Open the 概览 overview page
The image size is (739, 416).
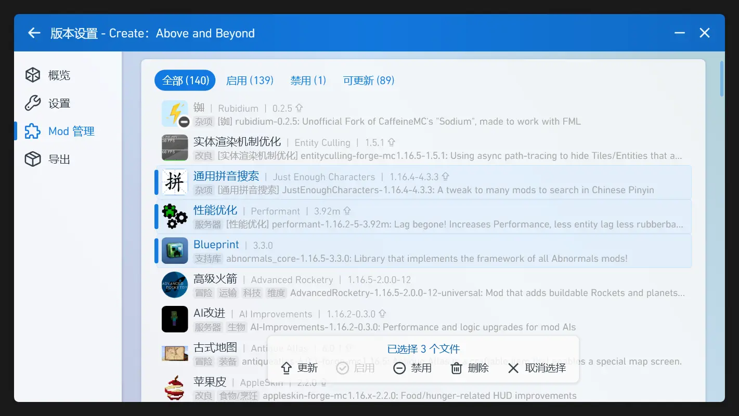pos(59,75)
